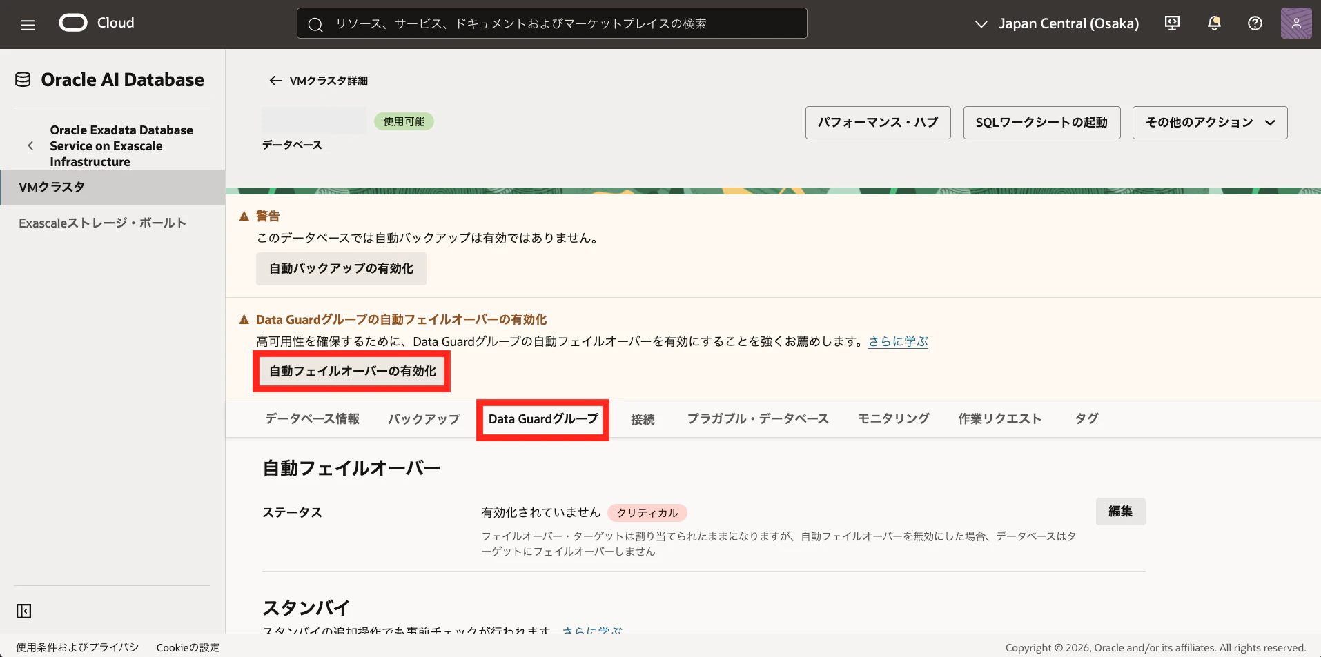Click the クリティカル status badge
The width and height of the screenshot is (1321, 657).
(647, 513)
